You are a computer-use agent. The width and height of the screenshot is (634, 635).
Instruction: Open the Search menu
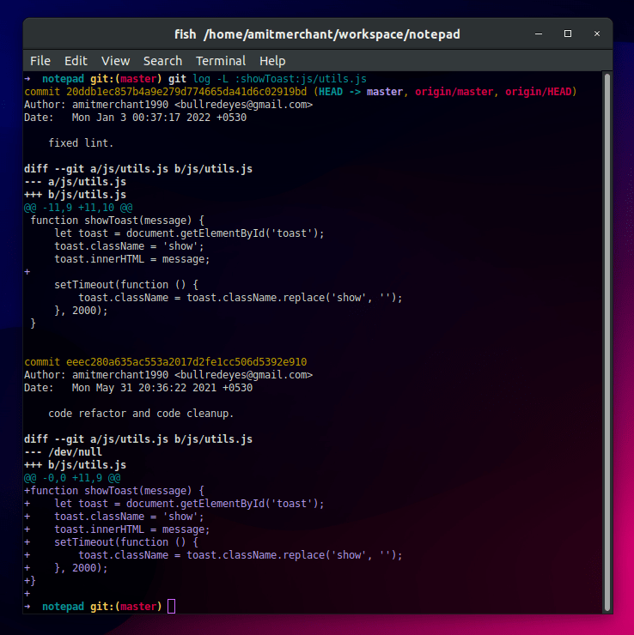[x=162, y=61]
